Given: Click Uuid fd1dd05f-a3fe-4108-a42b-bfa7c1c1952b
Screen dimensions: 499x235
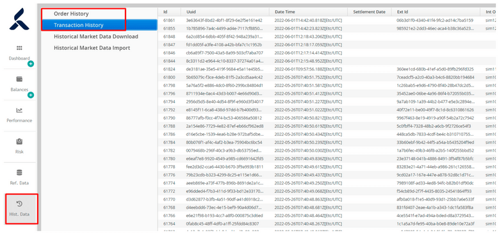Looking at the screenshot, I should point(224,45).
